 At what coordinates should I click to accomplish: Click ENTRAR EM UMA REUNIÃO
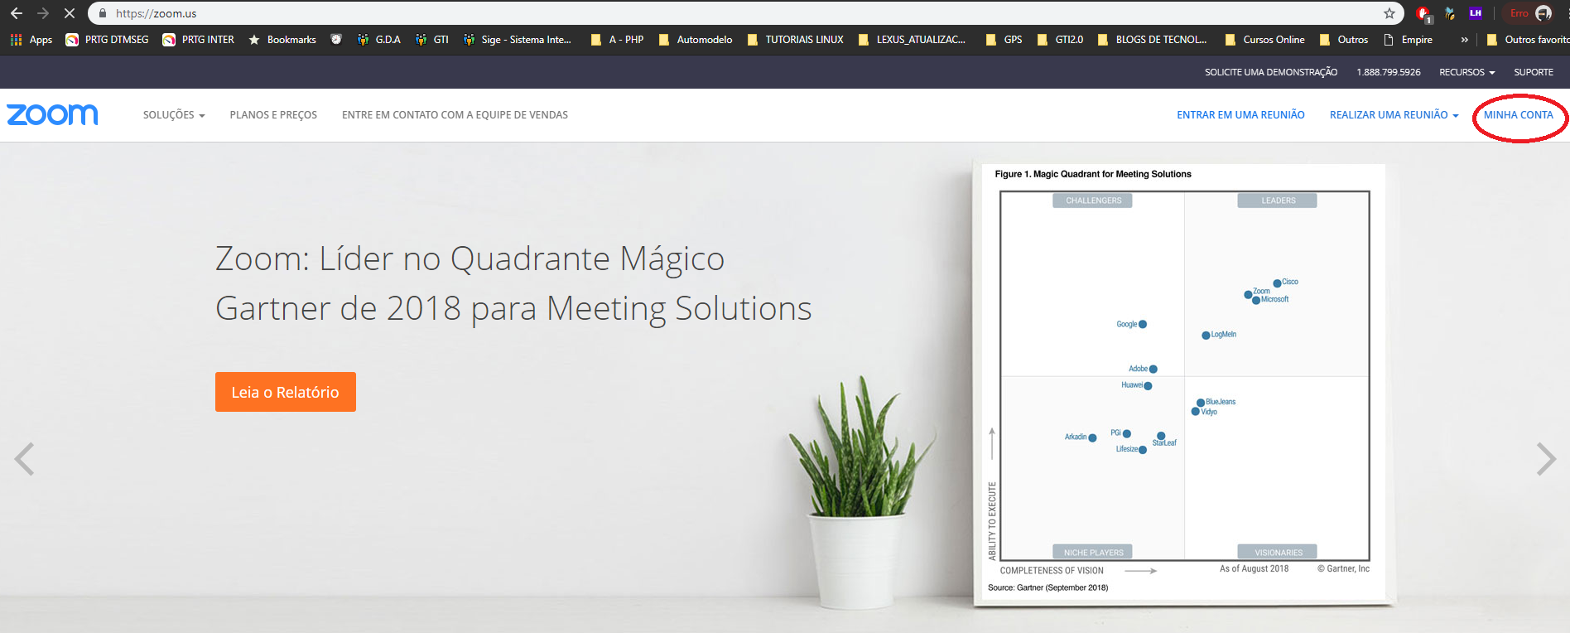point(1240,115)
